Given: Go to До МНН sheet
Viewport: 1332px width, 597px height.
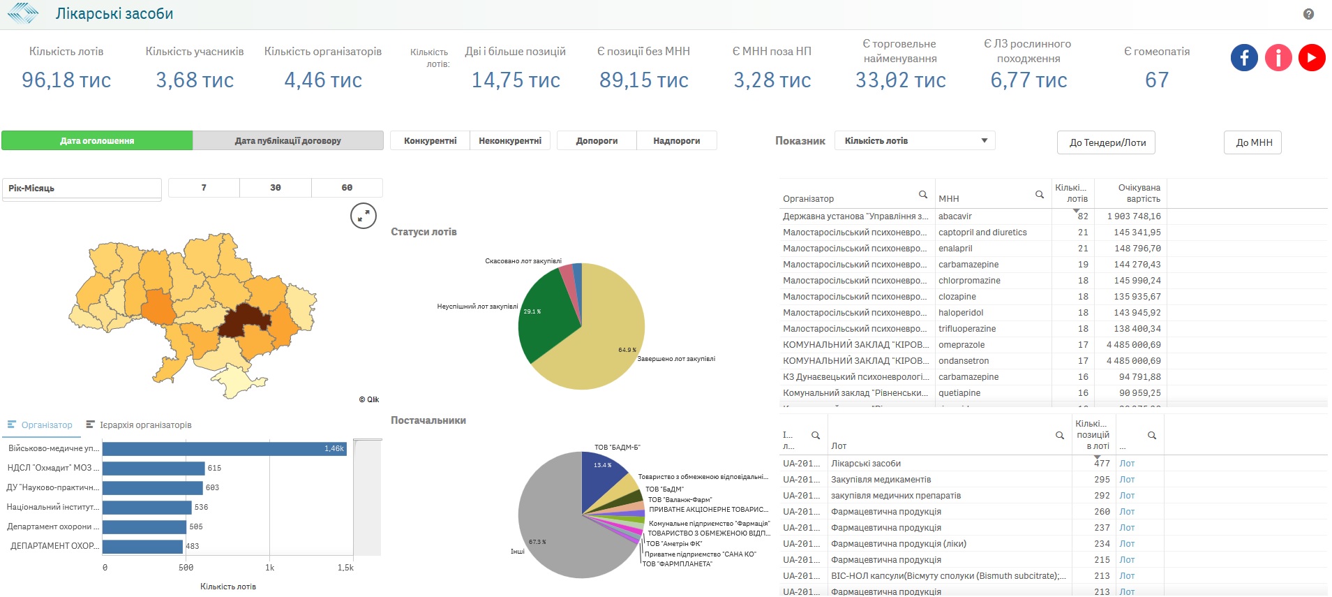Looking at the screenshot, I should point(1254,142).
